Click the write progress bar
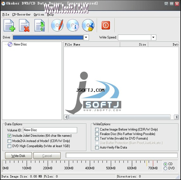Image resolution: width=181 pixels, height=180 pixels. [122, 155]
